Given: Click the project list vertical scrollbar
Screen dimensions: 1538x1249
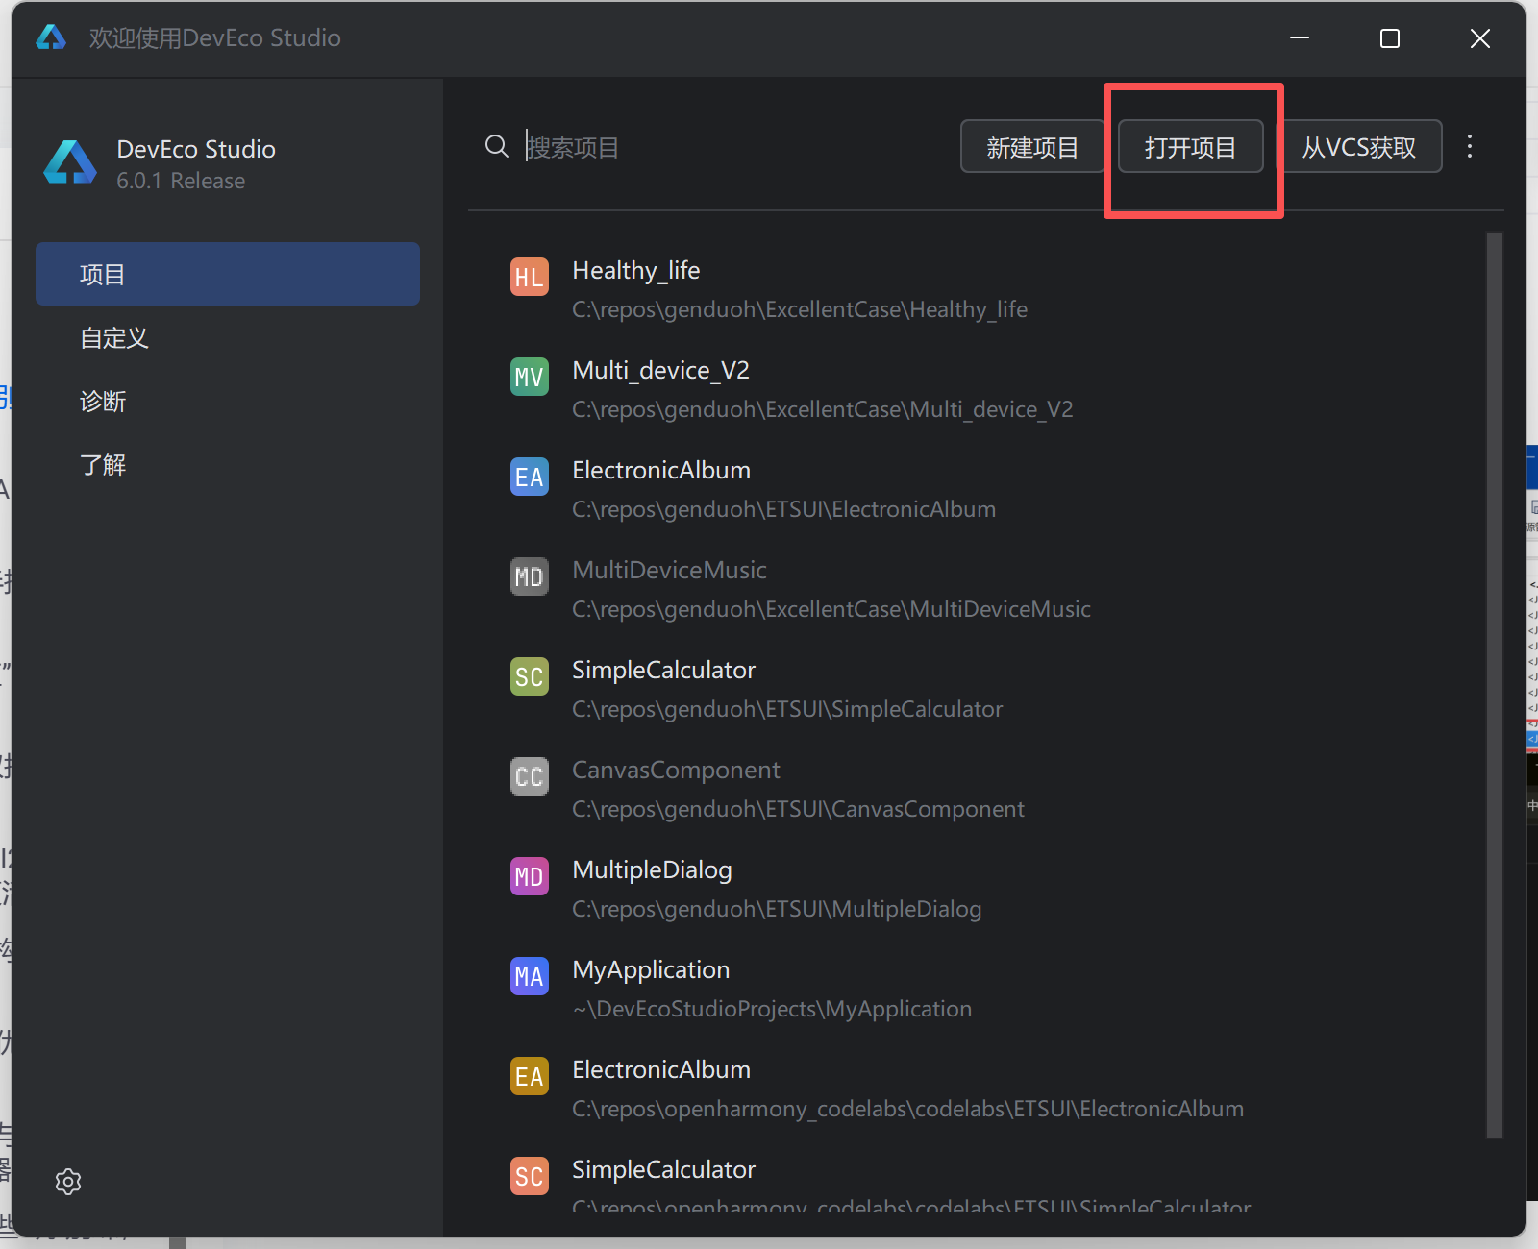Looking at the screenshot, I should pyautogui.click(x=1495, y=684).
